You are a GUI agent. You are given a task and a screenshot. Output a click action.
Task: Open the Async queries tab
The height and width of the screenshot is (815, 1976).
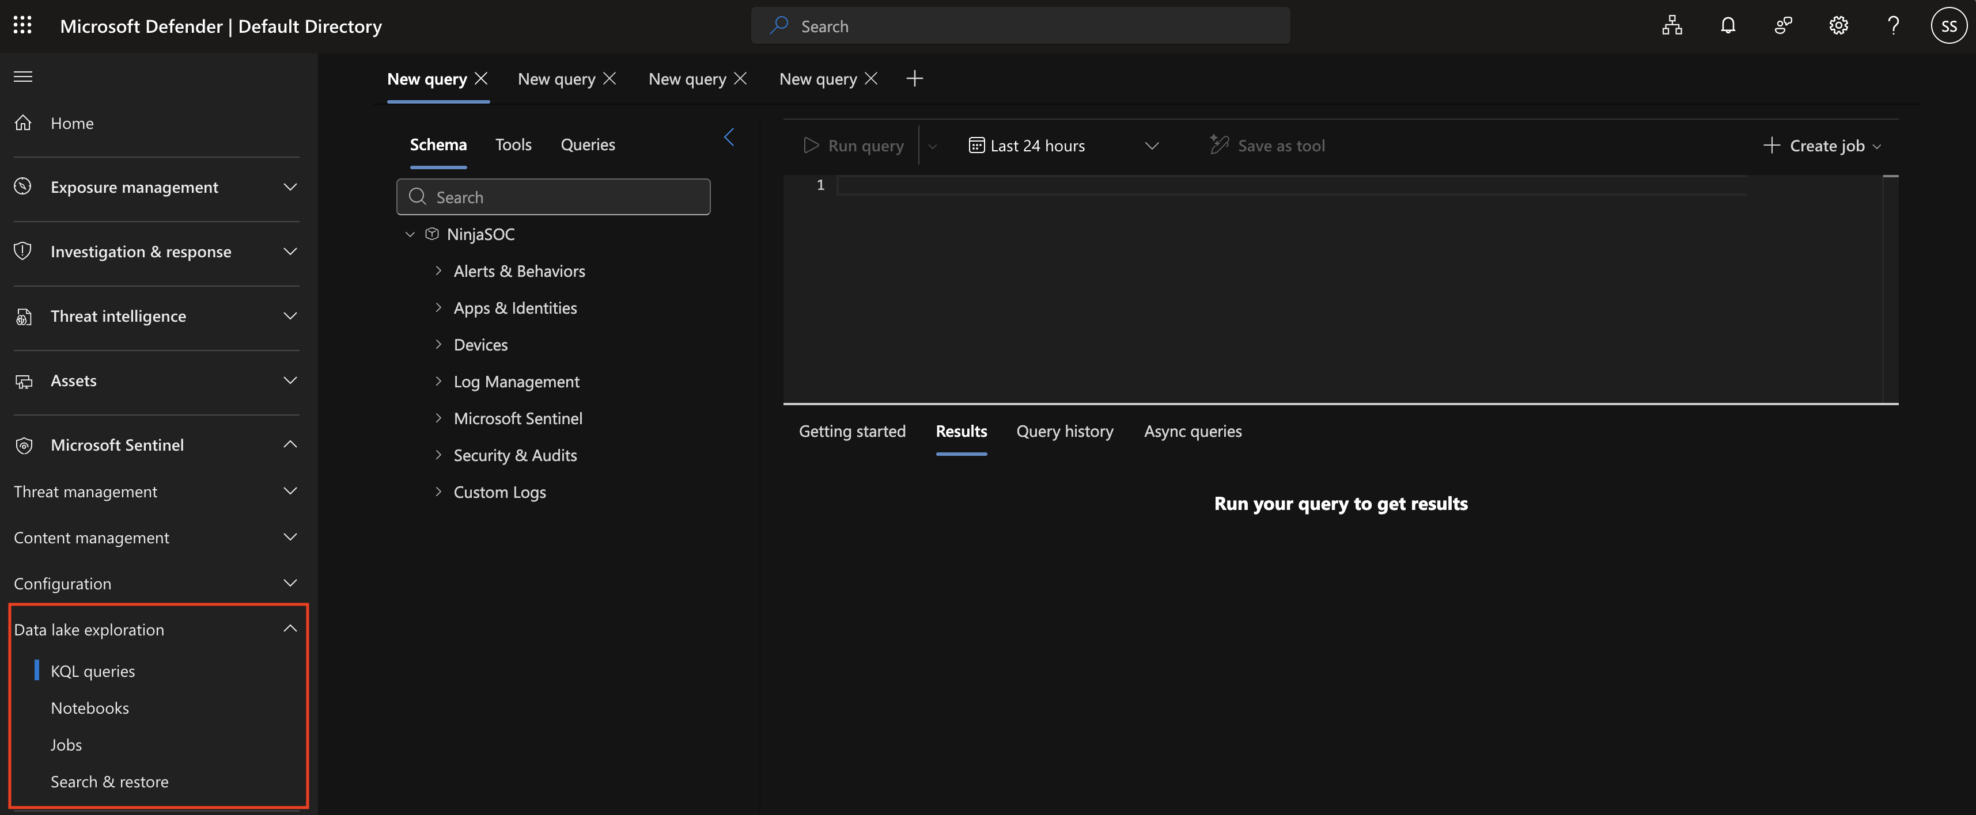pos(1193,431)
